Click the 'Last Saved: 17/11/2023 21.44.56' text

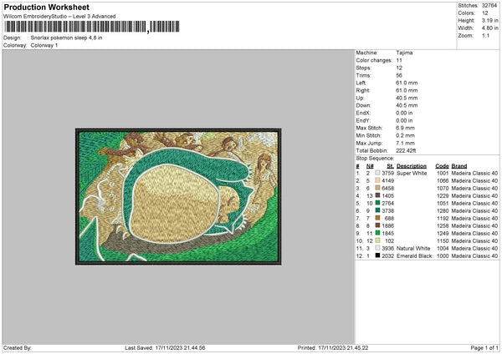(165, 348)
